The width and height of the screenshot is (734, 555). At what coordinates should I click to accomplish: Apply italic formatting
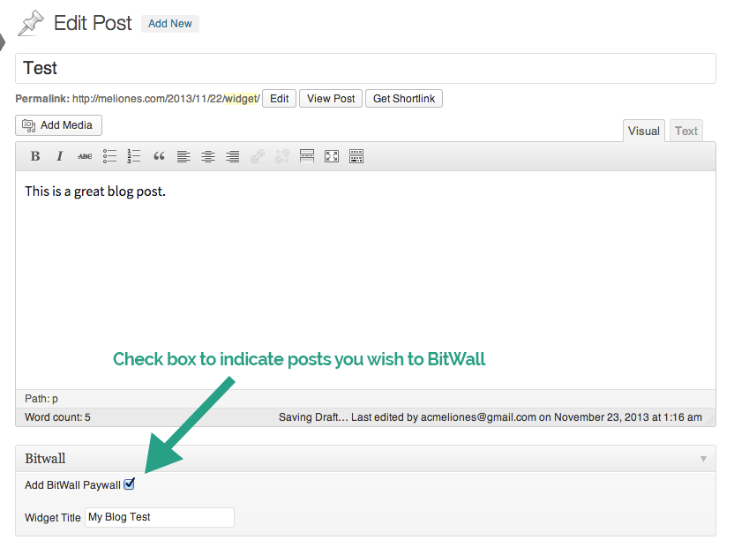coord(59,156)
